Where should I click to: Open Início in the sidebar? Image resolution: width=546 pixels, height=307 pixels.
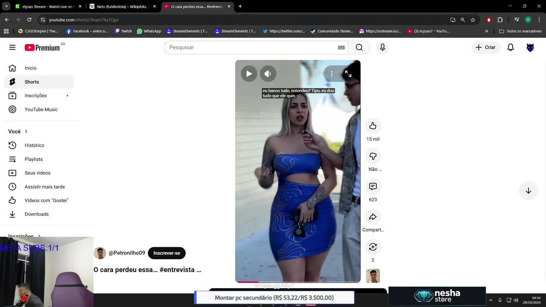tap(39, 68)
